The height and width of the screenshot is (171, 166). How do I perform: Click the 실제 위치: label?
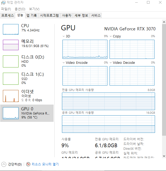click(131, 153)
